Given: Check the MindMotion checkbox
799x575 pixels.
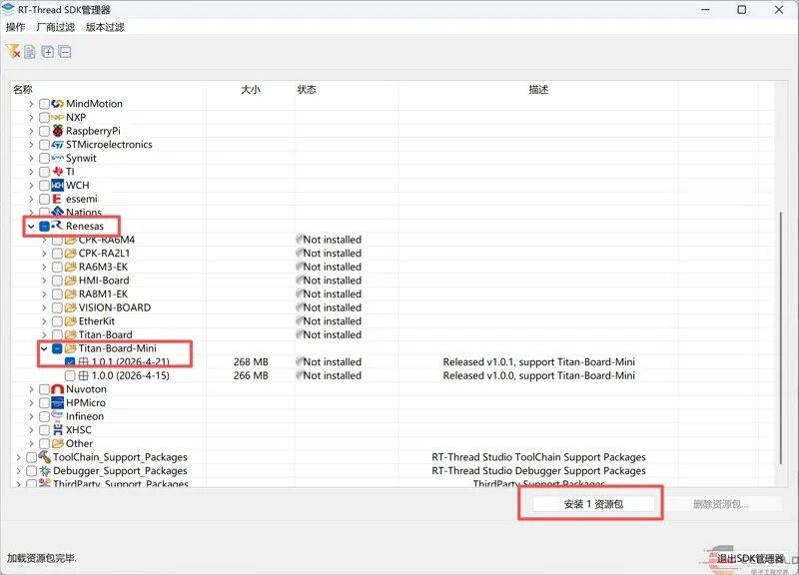Looking at the screenshot, I should (44, 104).
